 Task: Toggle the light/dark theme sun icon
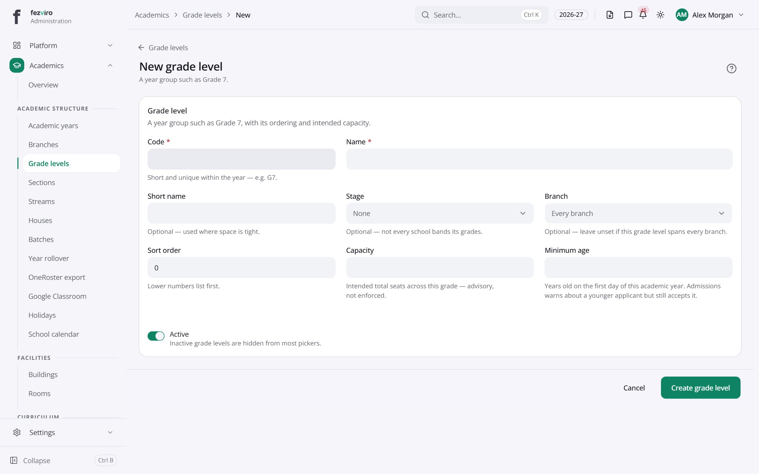tap(660, 15)
